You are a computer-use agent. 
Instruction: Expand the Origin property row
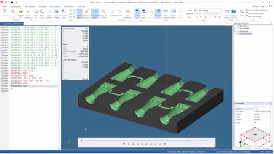235,122
